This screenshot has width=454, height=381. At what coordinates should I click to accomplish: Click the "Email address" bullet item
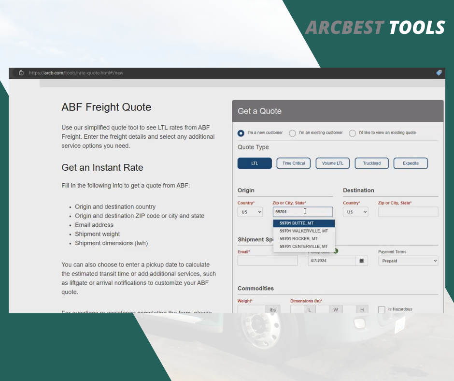pyautogui.click(x=94, y=225)
